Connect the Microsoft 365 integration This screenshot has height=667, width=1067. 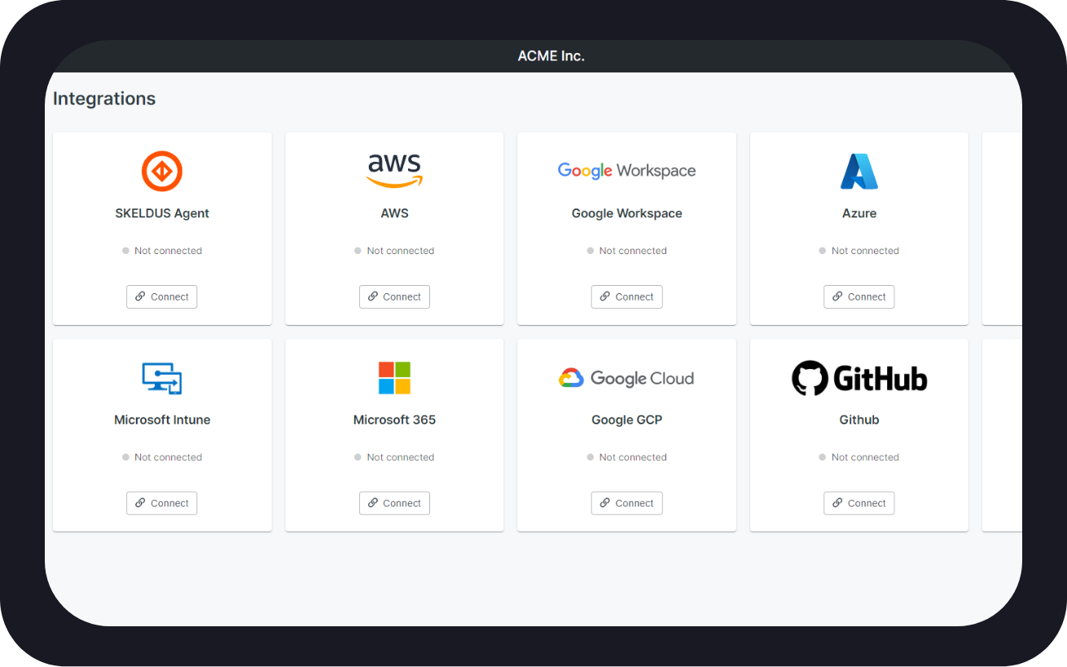point(394,503)
